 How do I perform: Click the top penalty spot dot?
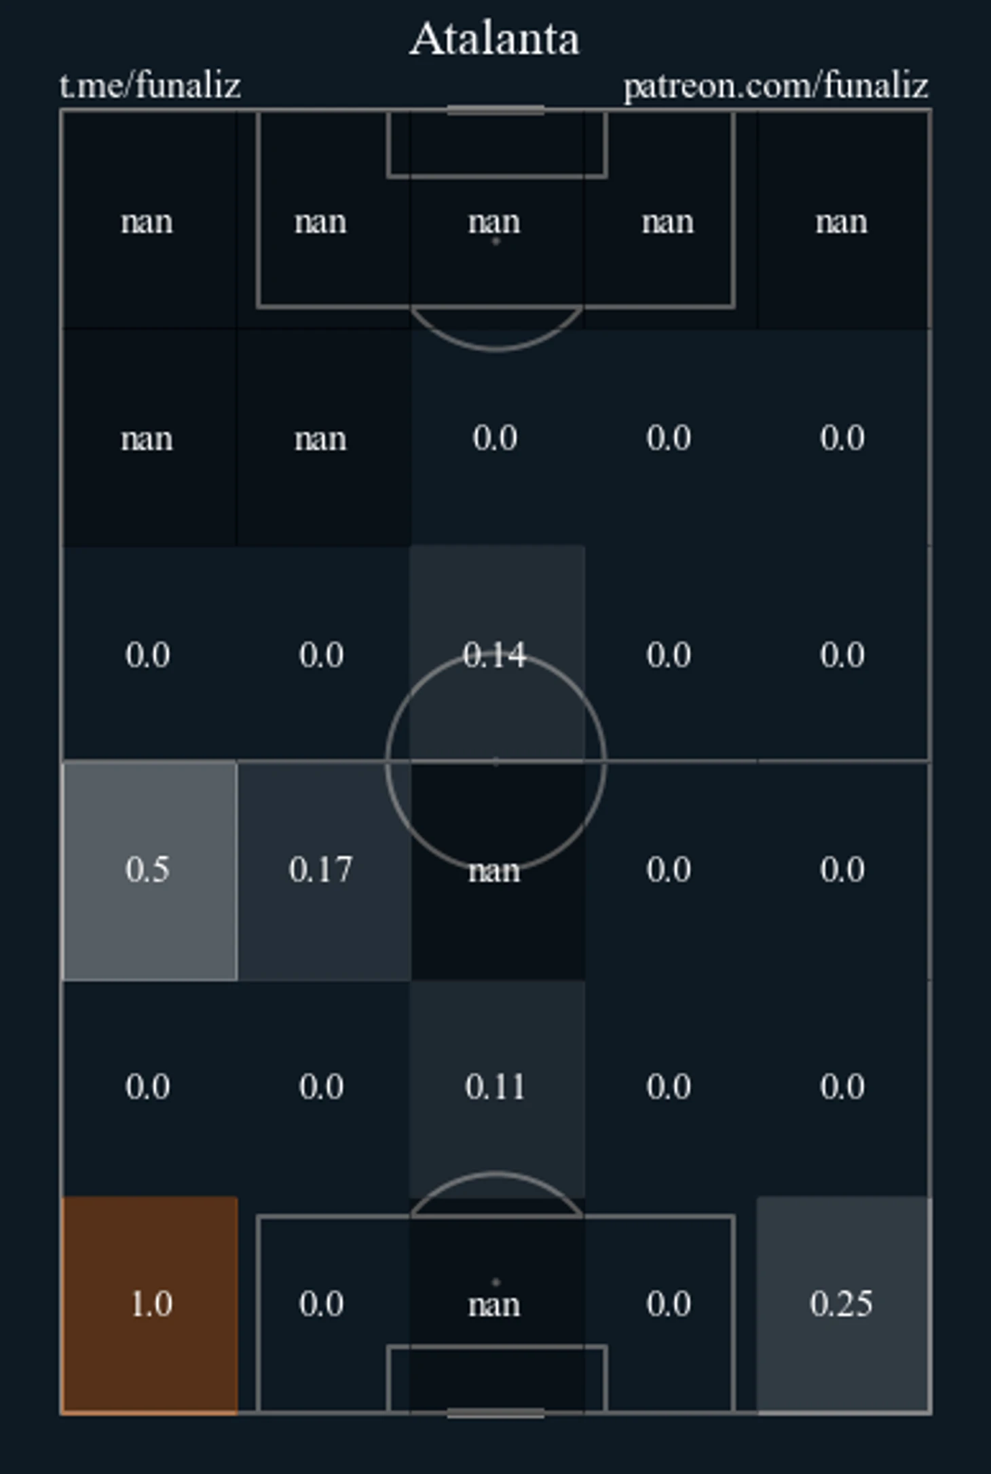pos(495,241)
